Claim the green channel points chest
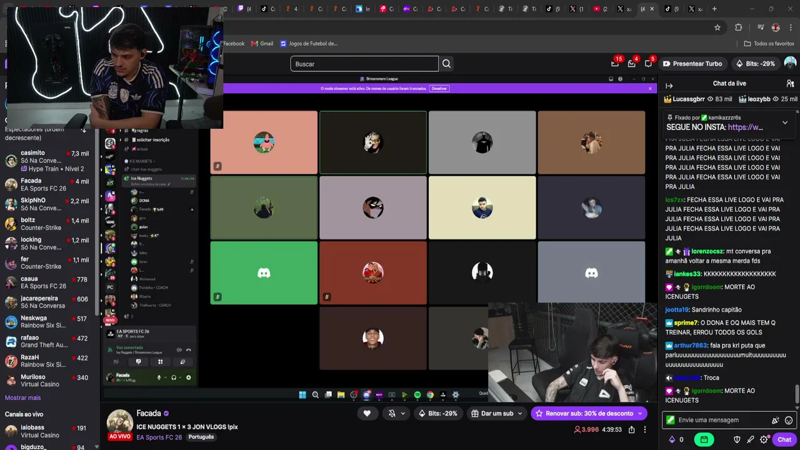The width and height of the screenshot is (800, 450). 704,439
